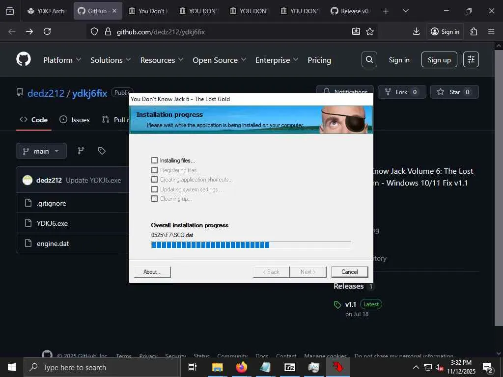
Task: Open the appearance settings sliders icon
Action: (471, 59)
